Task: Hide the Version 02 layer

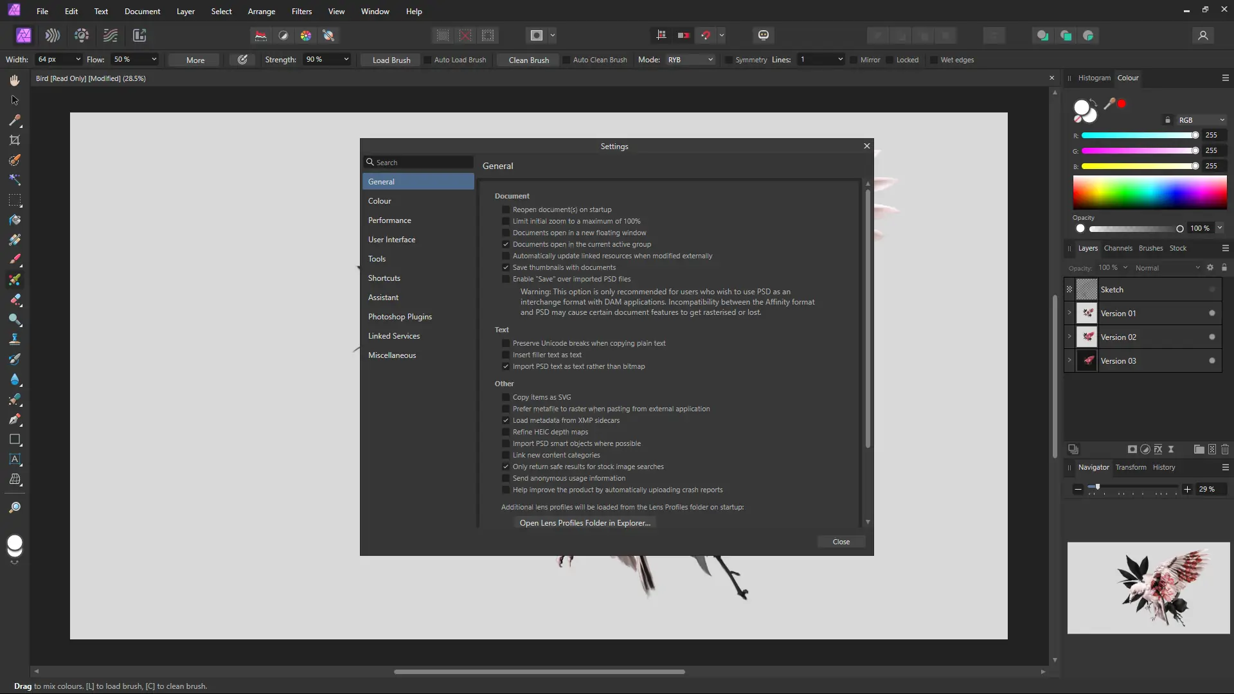Action: pos(1212,337)
